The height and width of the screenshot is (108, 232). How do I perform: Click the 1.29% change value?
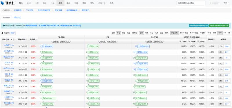(33, 64)
